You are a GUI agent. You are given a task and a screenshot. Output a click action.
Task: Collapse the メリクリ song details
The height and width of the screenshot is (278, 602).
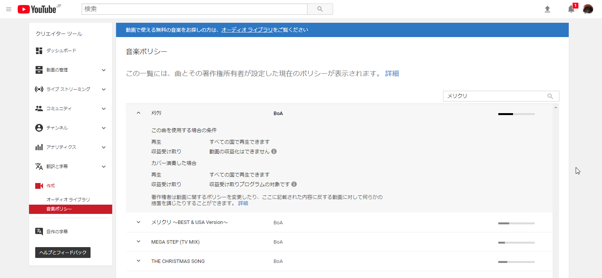point(139,113)
